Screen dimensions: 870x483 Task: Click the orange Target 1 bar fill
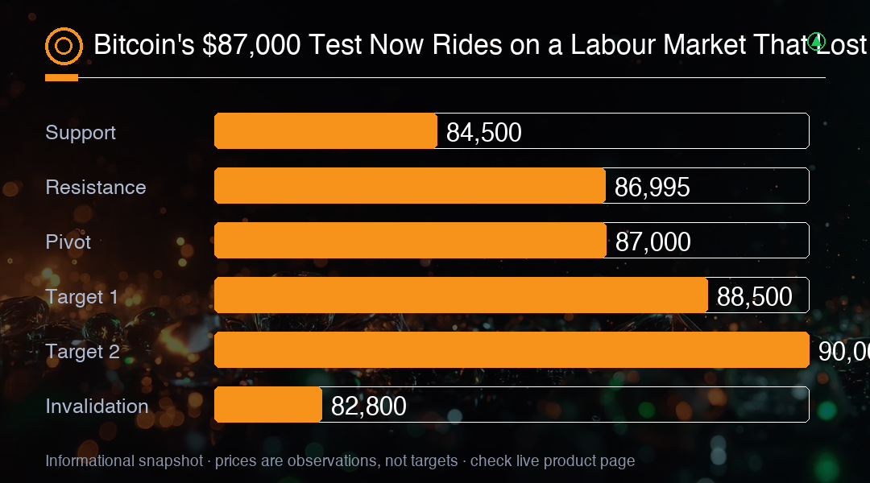pyautogui.click(x=461, y=295)
